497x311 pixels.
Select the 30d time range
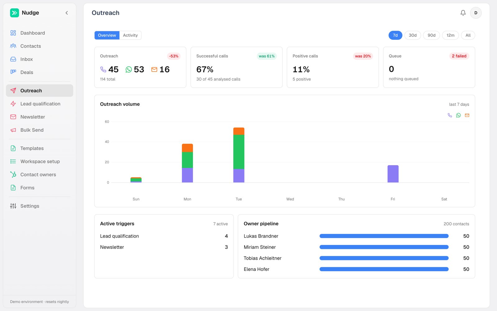click(x=413, y=35)
